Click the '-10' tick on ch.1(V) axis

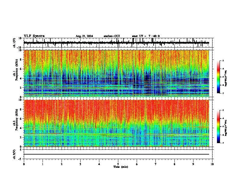(20, 48)
